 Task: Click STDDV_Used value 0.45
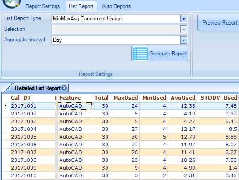point(218,121)
